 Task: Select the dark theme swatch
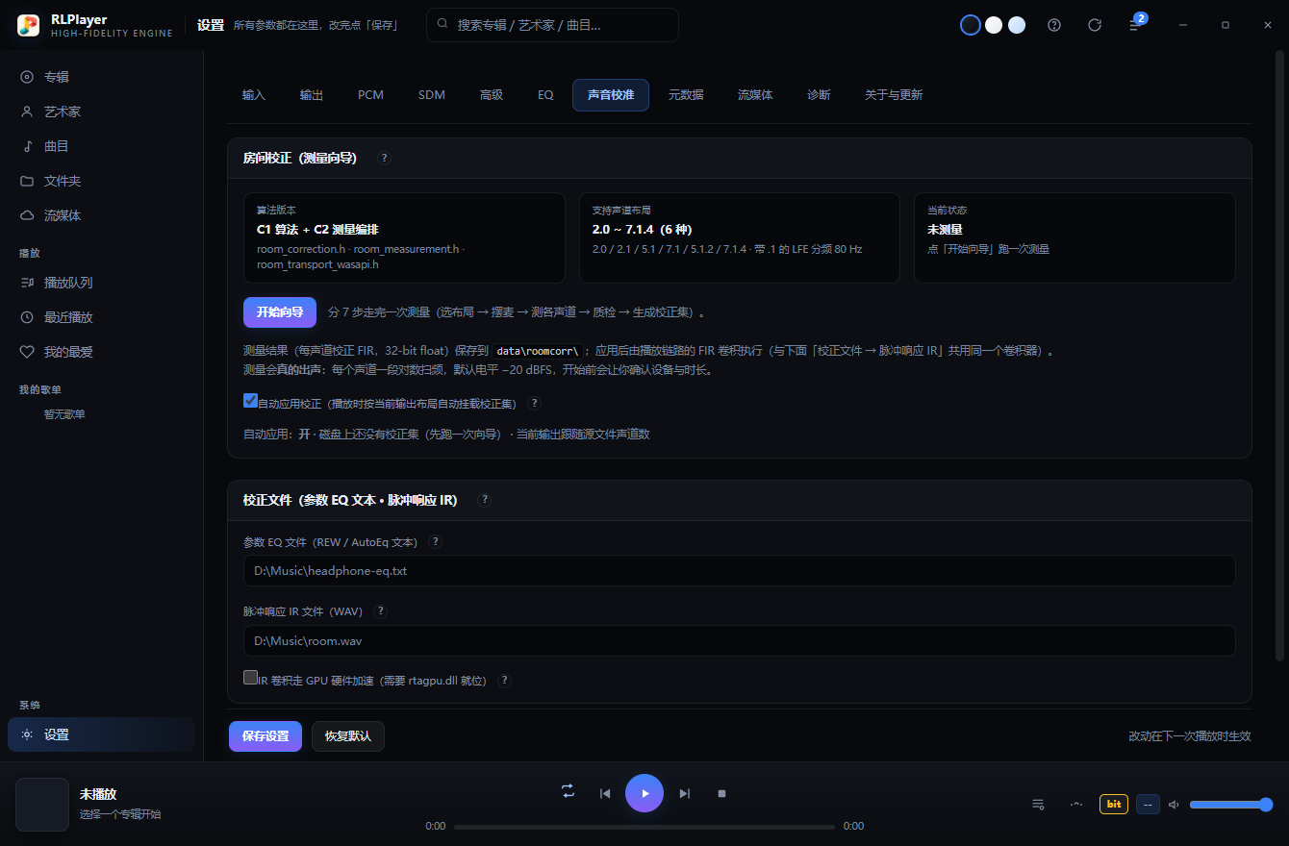tap(971, 25)
